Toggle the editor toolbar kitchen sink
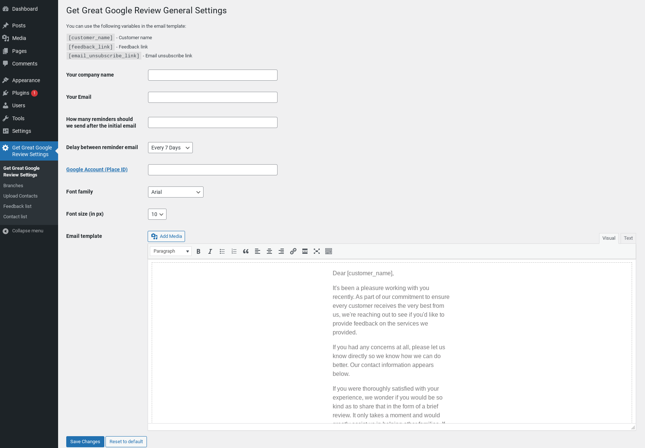 pos(329,252)
